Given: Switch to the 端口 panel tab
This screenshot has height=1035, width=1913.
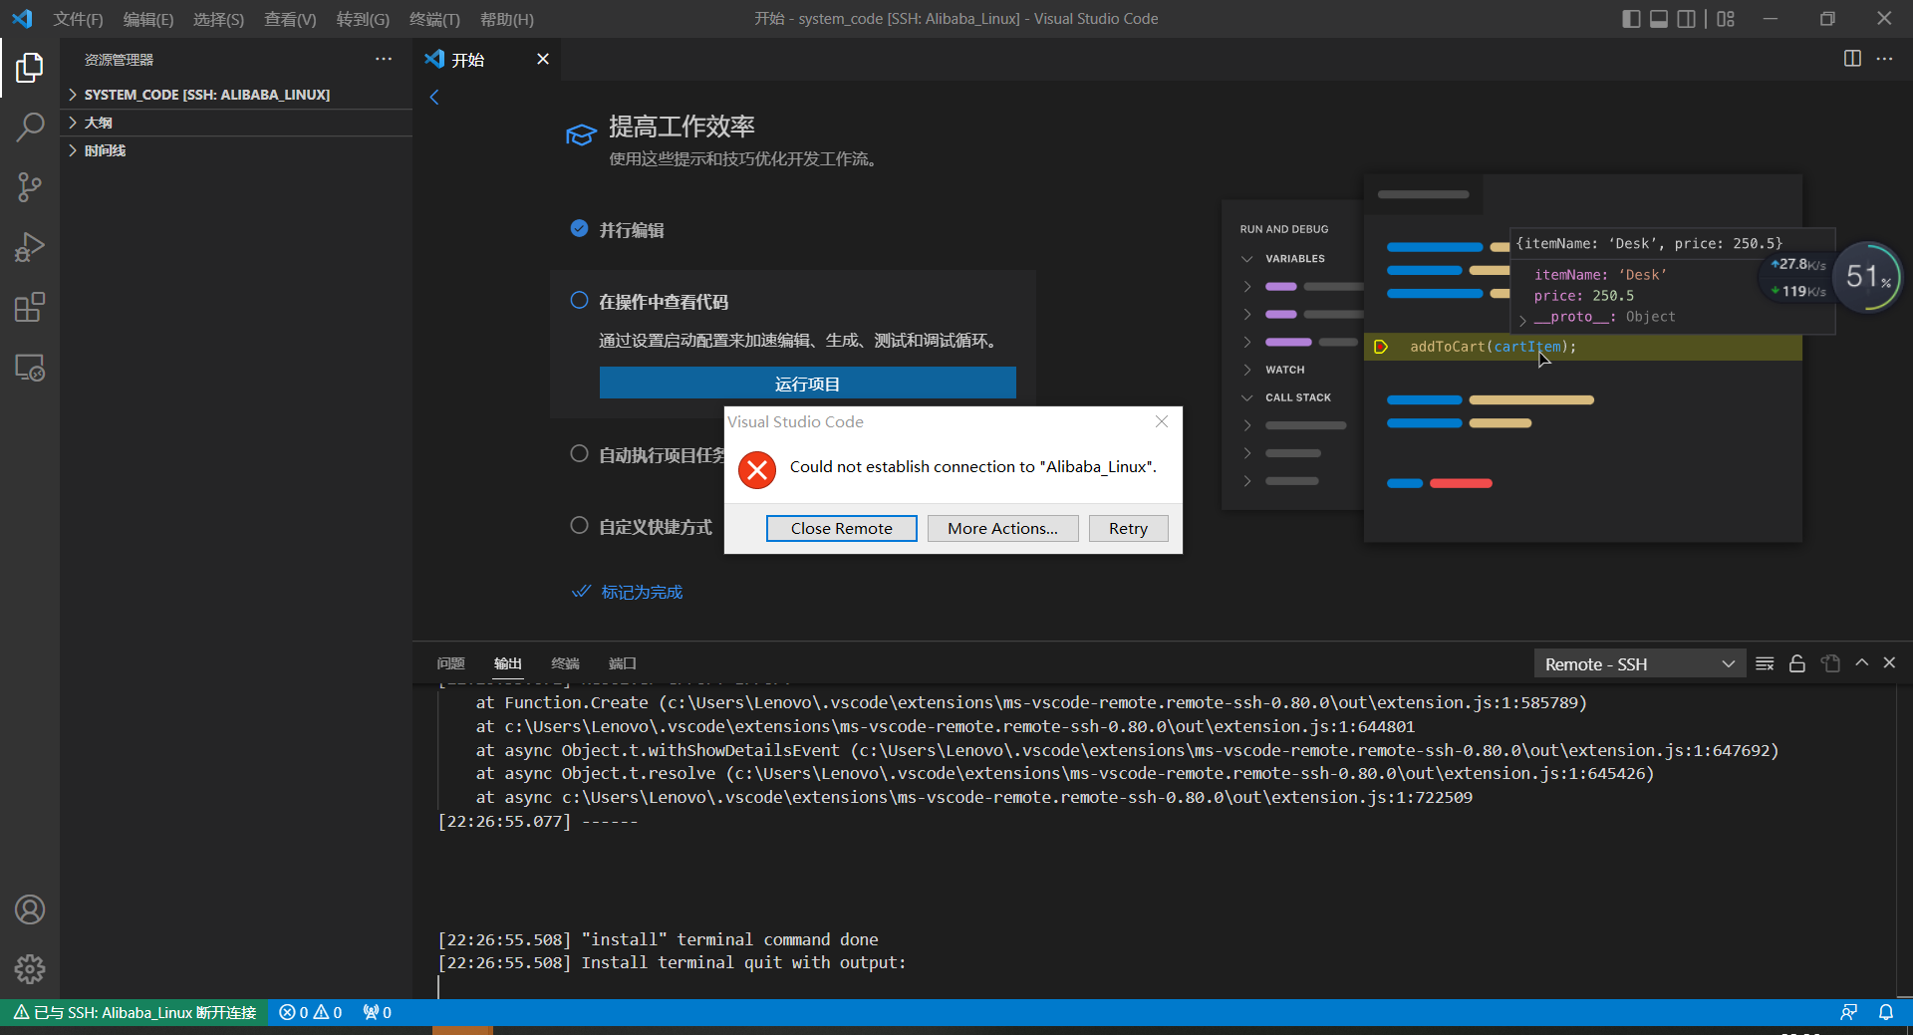Looking at the screenshot, I should [622, 663].
